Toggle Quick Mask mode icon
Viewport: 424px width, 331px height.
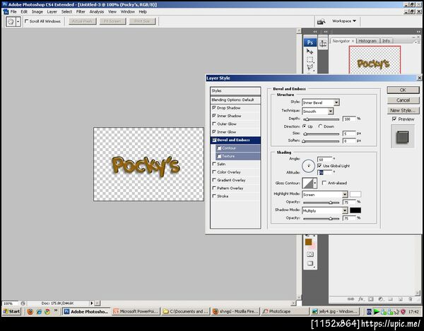pyautogui.click(x=310, y=254)
